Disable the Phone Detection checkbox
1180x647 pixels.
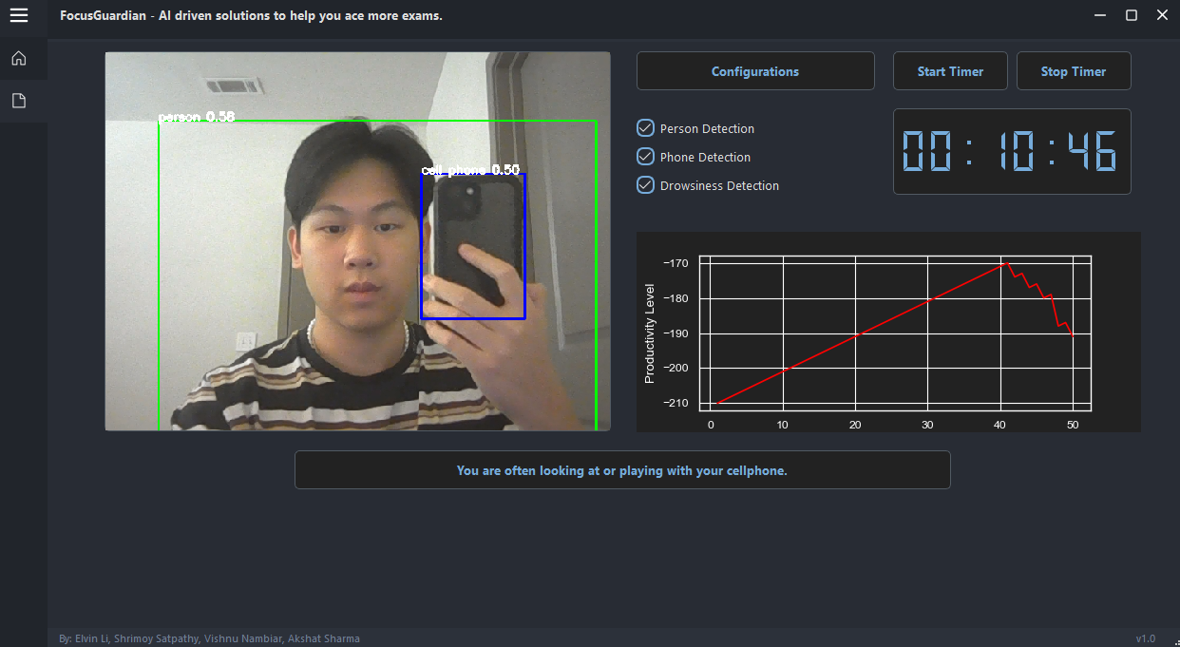645,157
